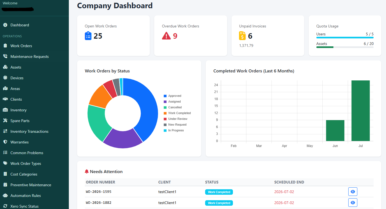Click the Warranties shield icon
Image resolution: width=386 pixels, height=209 pixels.
point(5,142)
